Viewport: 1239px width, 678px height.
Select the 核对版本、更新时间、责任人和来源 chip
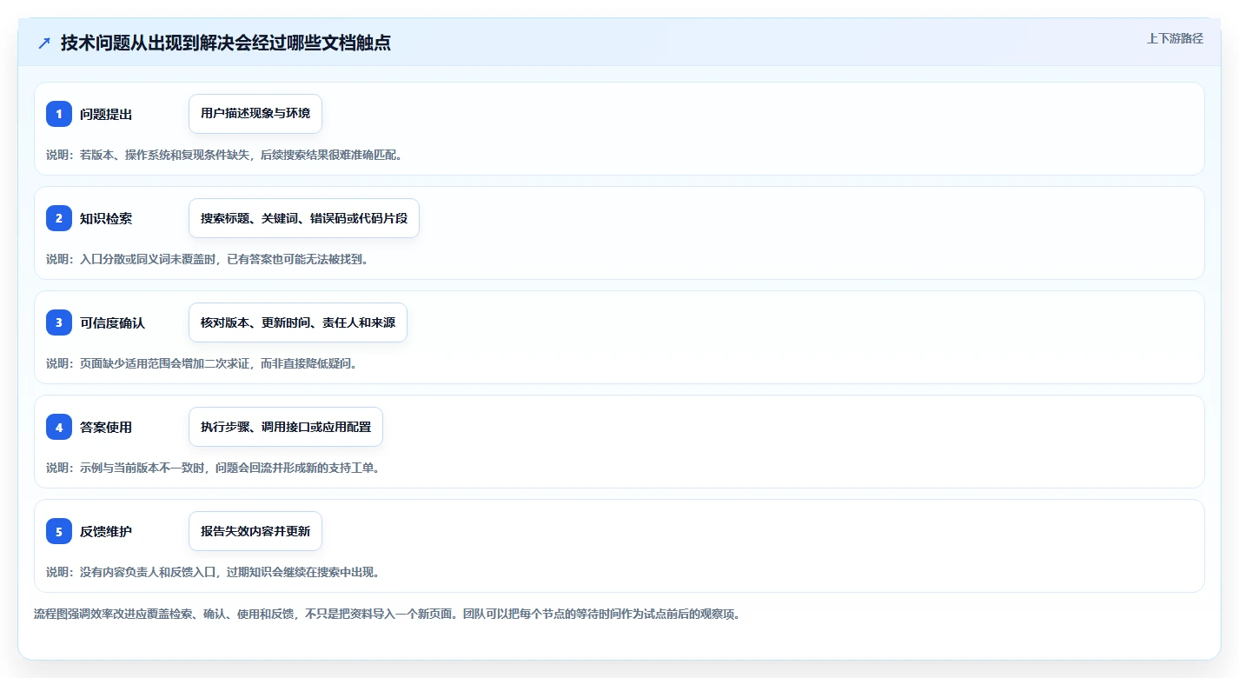click(x=298, y=322)
